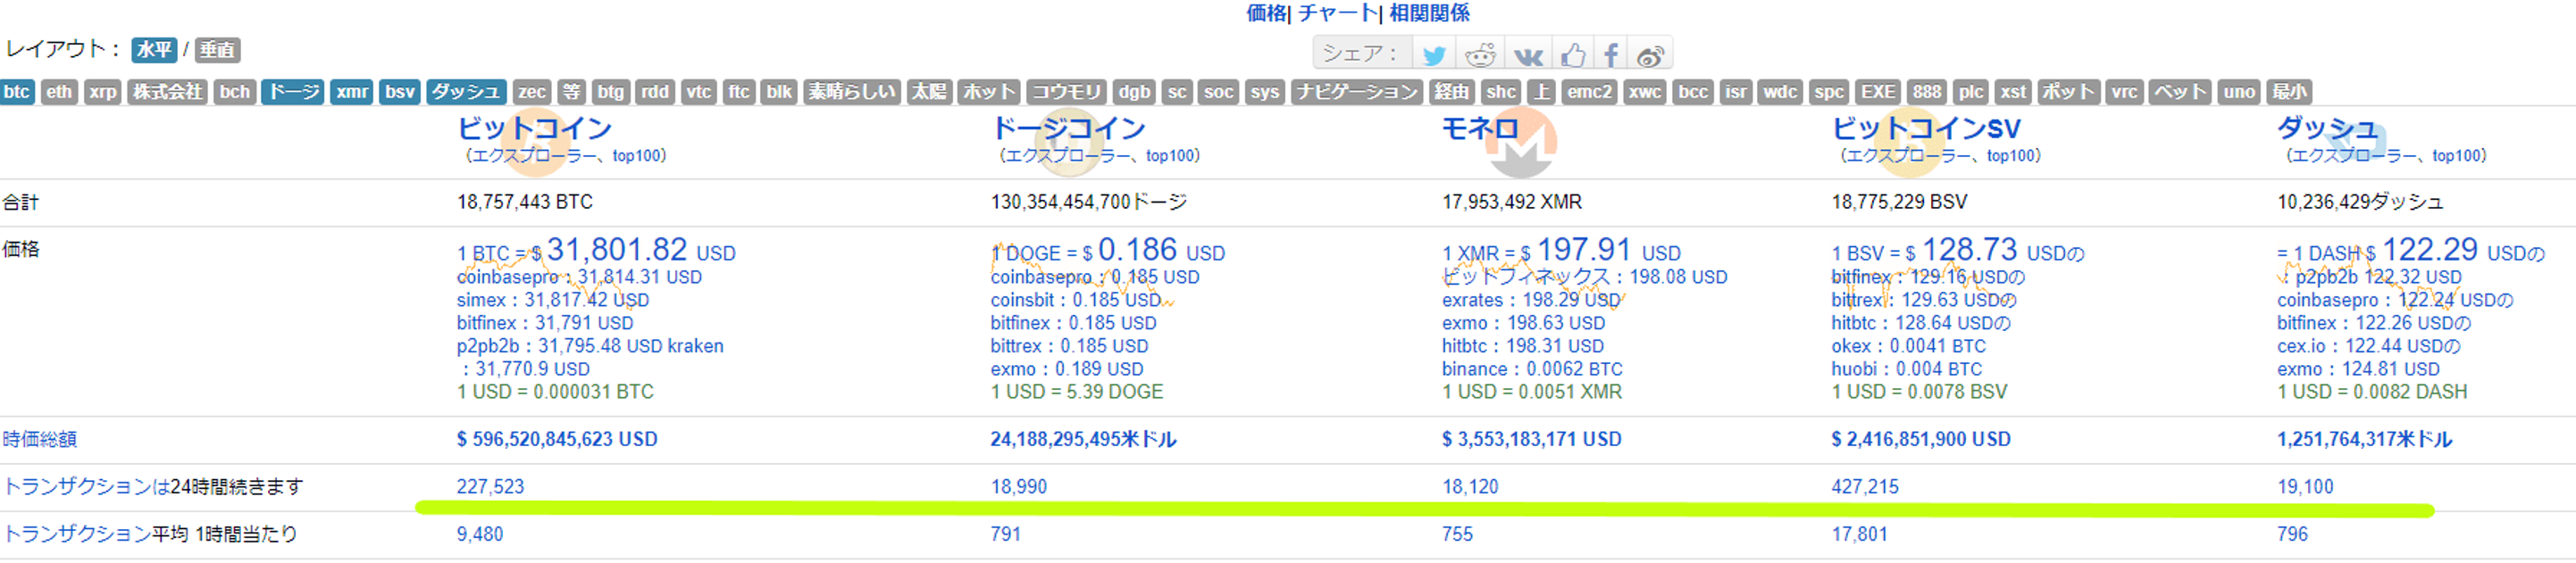This screenshot has width=2576, height=563.
Task: Toggle the uno coin tag
Action: (x=2239, y=92)
